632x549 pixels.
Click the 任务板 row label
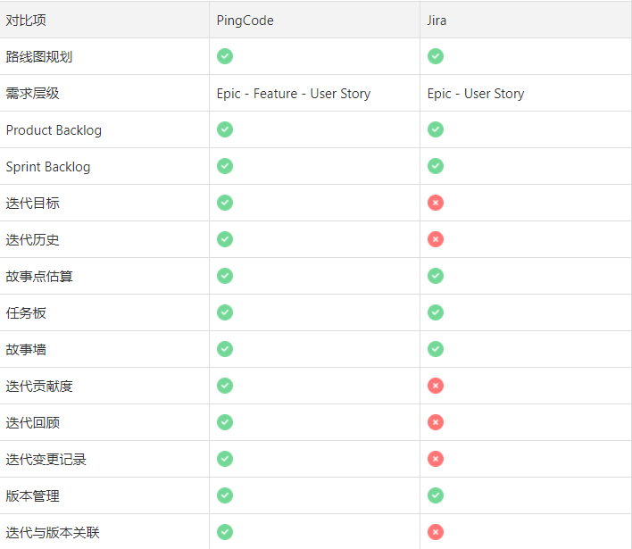26,313
